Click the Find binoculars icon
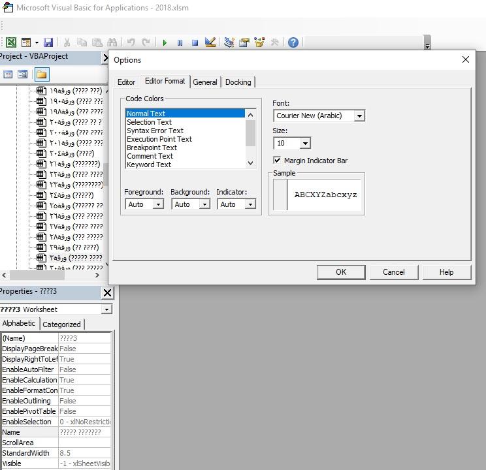 coord(112,42)
